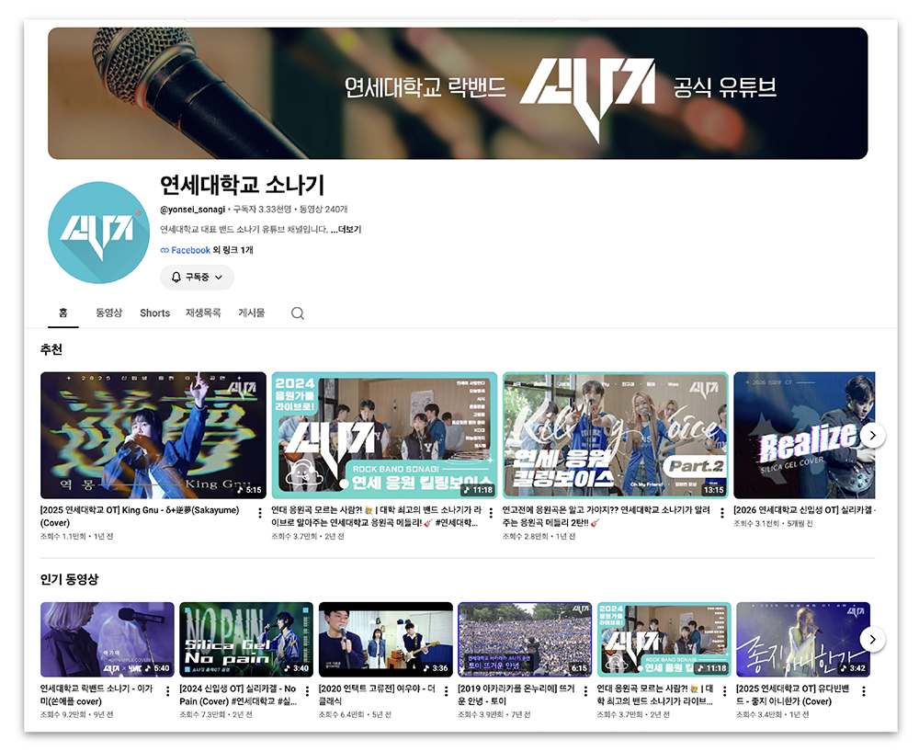Open options for 좋지 아니한가 cover video
Screen dimensions: 919x751
click(x=864, y=691)
